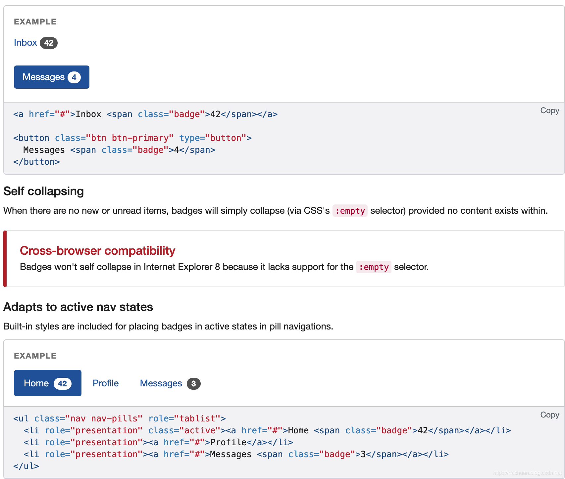This screenshot has height=479, width=565.
Task: Click the EXAMPLE label above the pill navigation
Action: pos(35,356)
